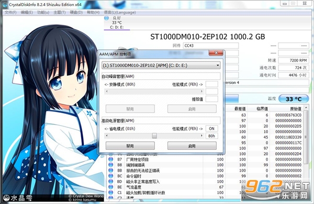Click the disk health status orb icon
The image size is (314, 204).
pos(107,18)
